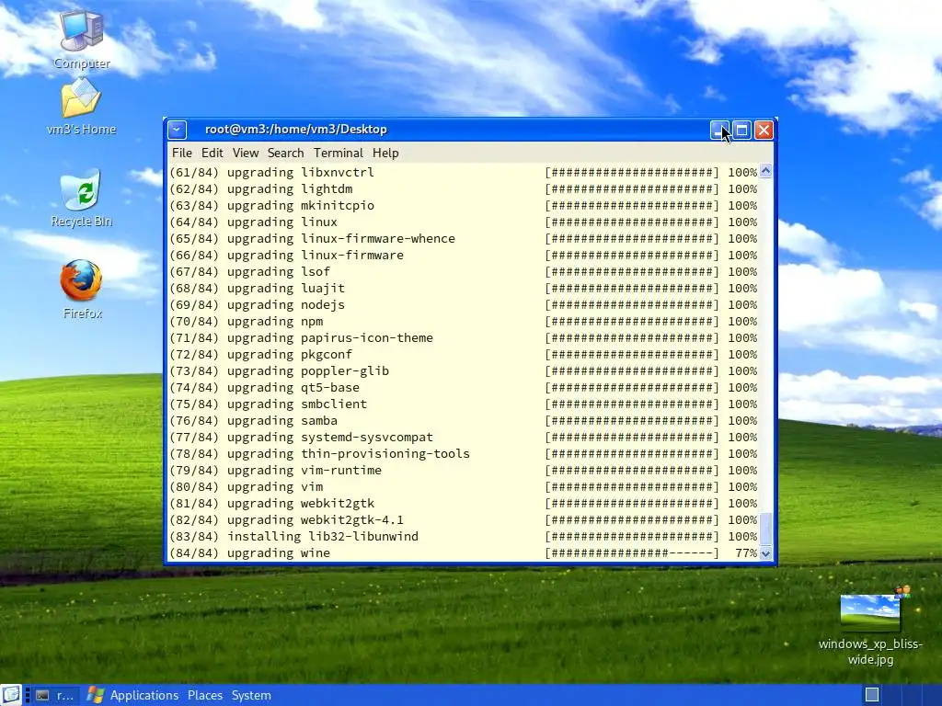
Task: Click the "(83/84) installing lib32-libunwind" line
Action: coord(464,536)
